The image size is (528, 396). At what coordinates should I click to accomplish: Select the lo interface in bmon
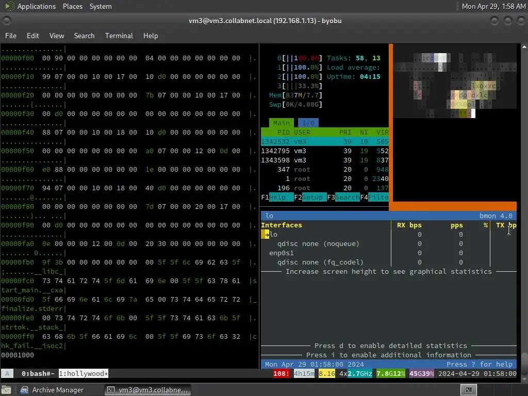(x=273, y=235)
